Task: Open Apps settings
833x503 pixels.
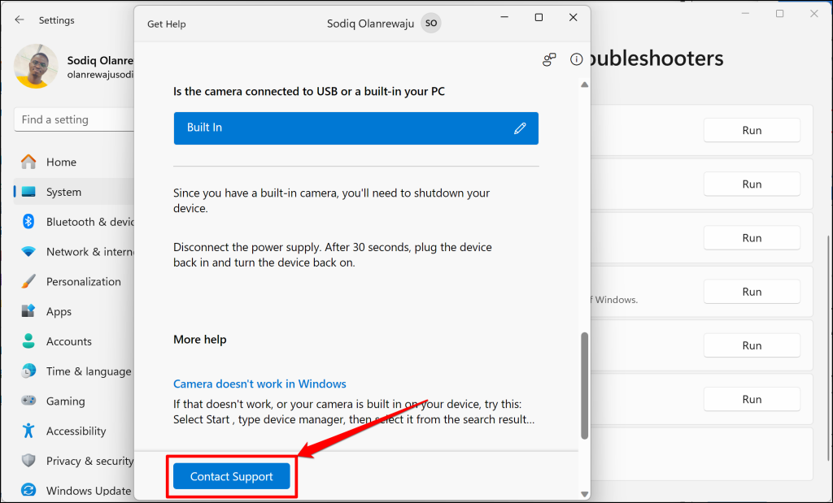Action: coord(74,311)
